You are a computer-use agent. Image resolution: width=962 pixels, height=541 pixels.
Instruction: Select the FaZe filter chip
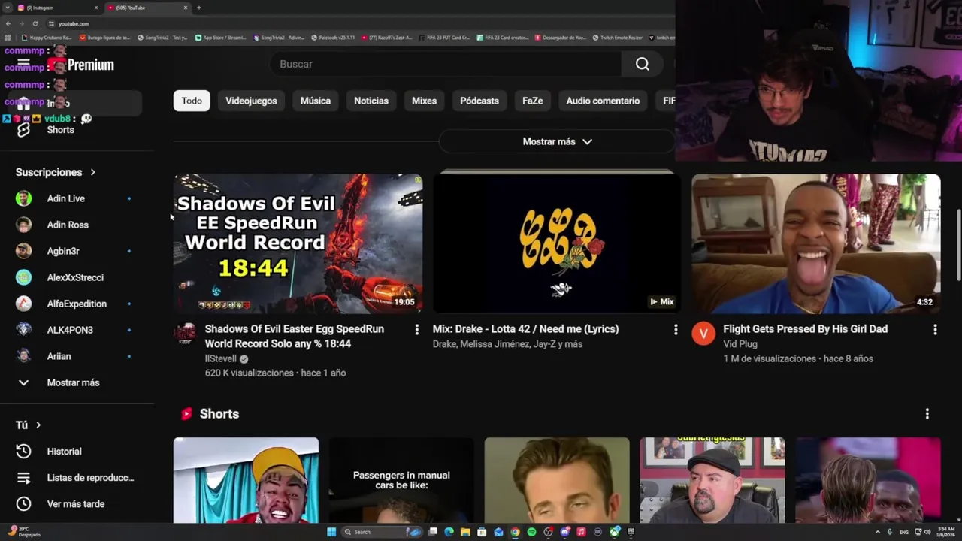[533, 101]
